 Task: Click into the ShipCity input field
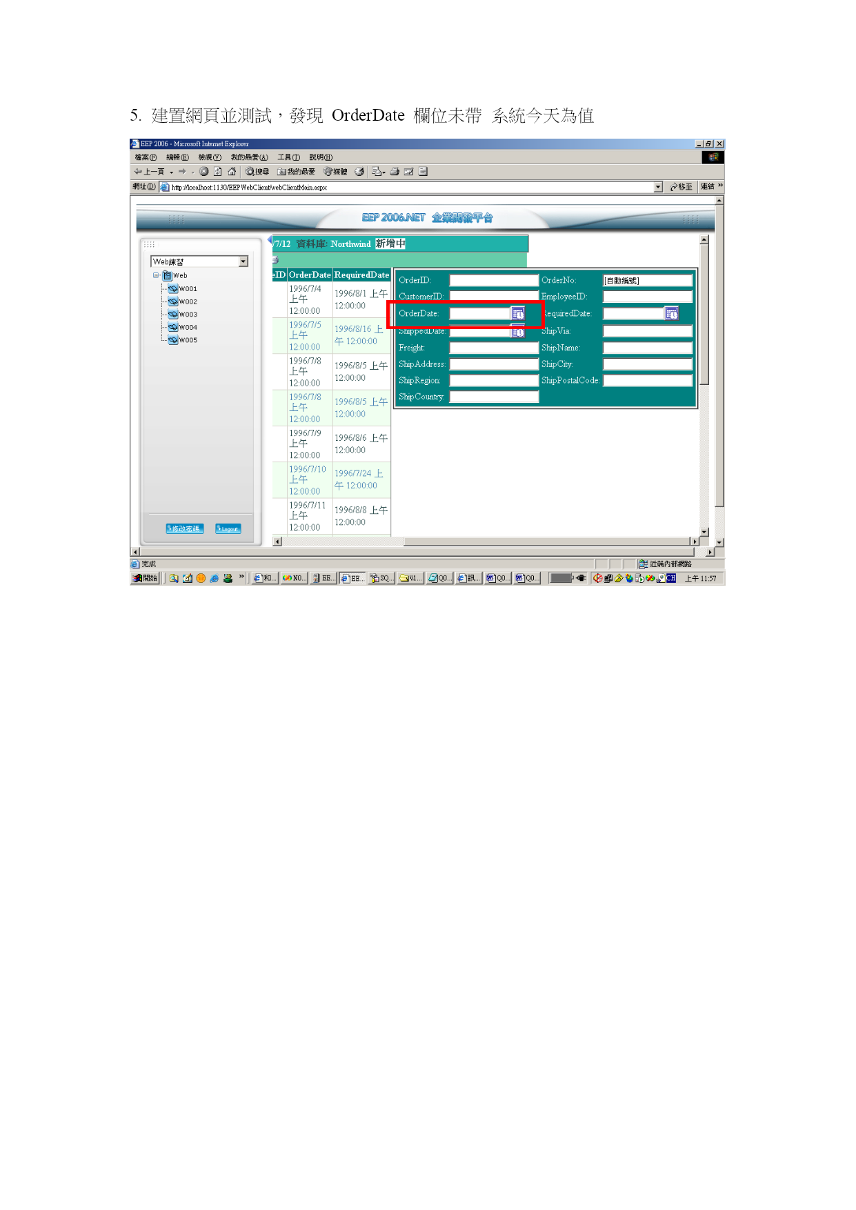pyautogui.click(x=648, y=364)
